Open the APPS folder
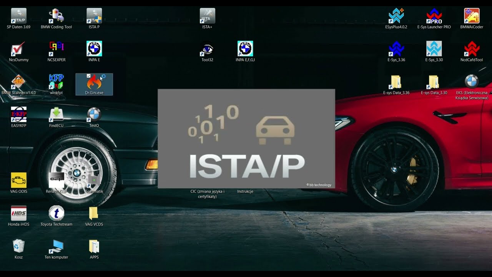Image resolution: width=492 pixels, height=277 pixels. pyautogui.click(x=94, y=246)
